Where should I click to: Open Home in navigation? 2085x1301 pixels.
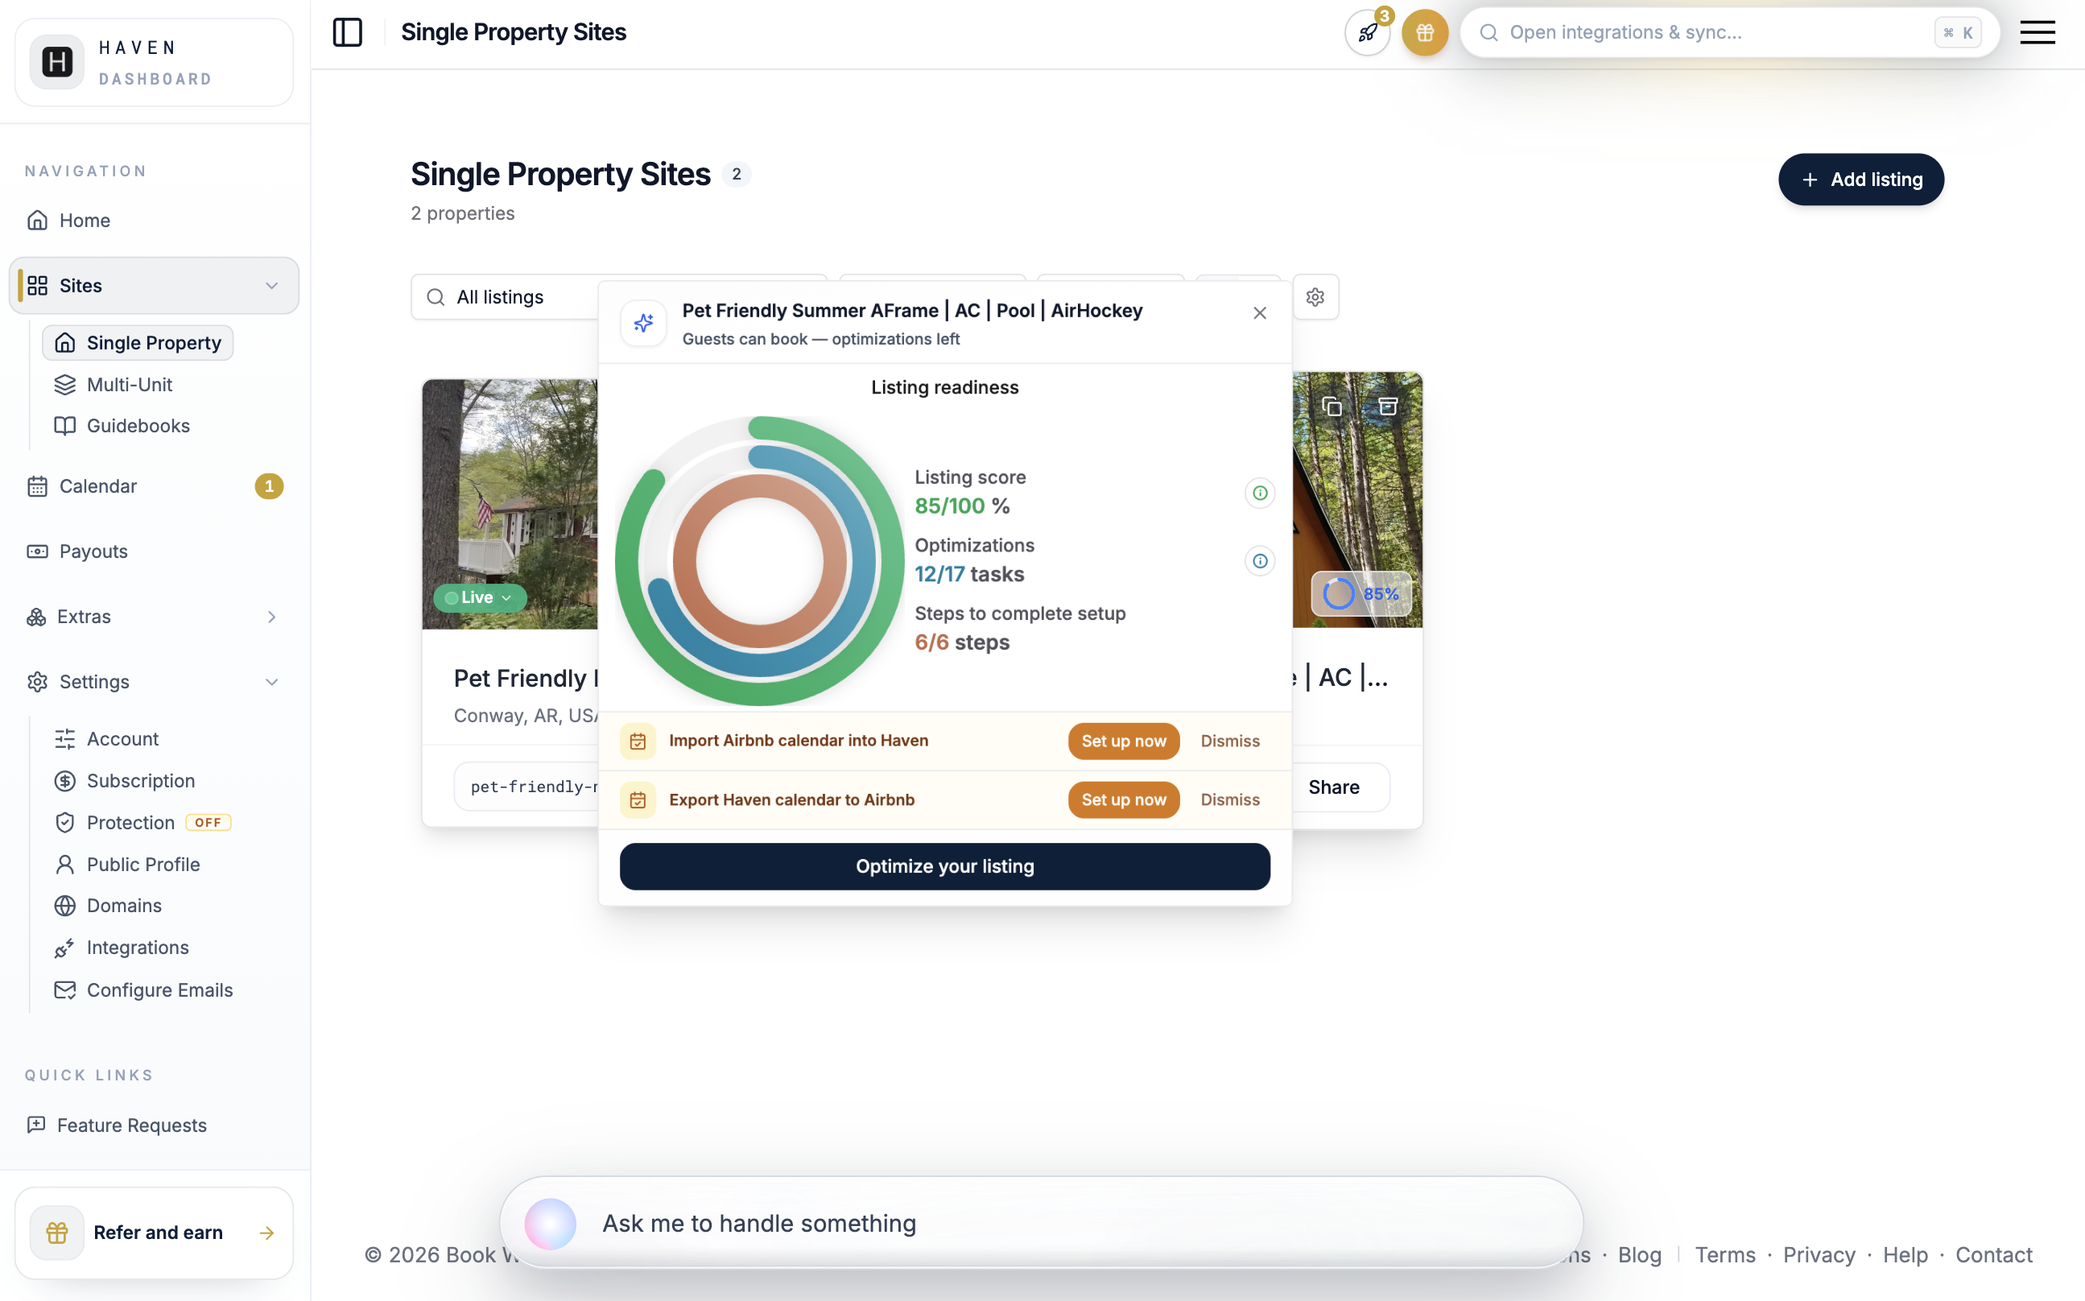coord(154,221)
